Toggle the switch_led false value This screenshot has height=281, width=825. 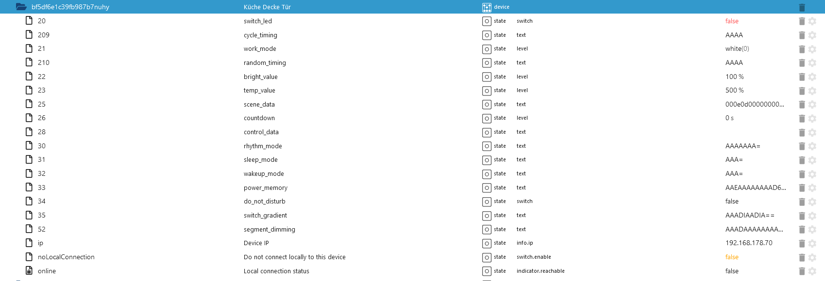[x=732, y=21]
